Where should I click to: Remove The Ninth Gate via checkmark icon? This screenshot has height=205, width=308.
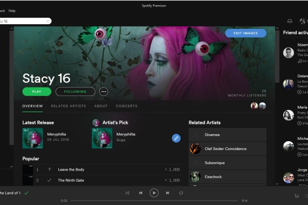[49, 180]
